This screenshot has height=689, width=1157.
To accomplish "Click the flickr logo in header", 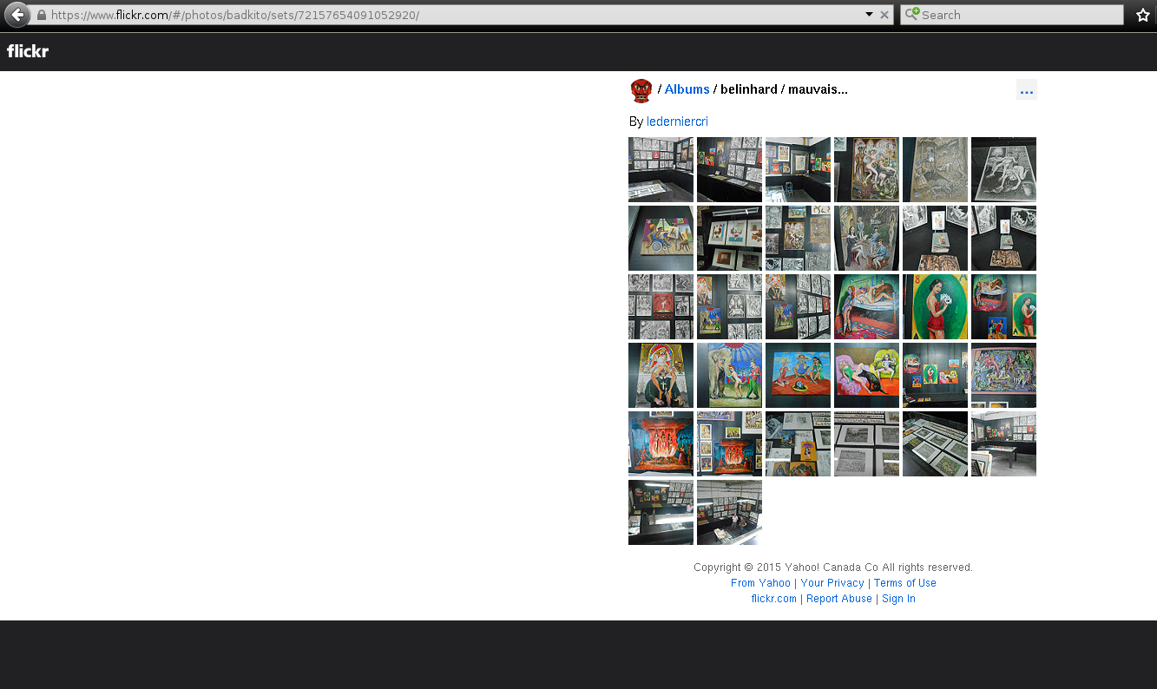I will [x=28, y=51].
